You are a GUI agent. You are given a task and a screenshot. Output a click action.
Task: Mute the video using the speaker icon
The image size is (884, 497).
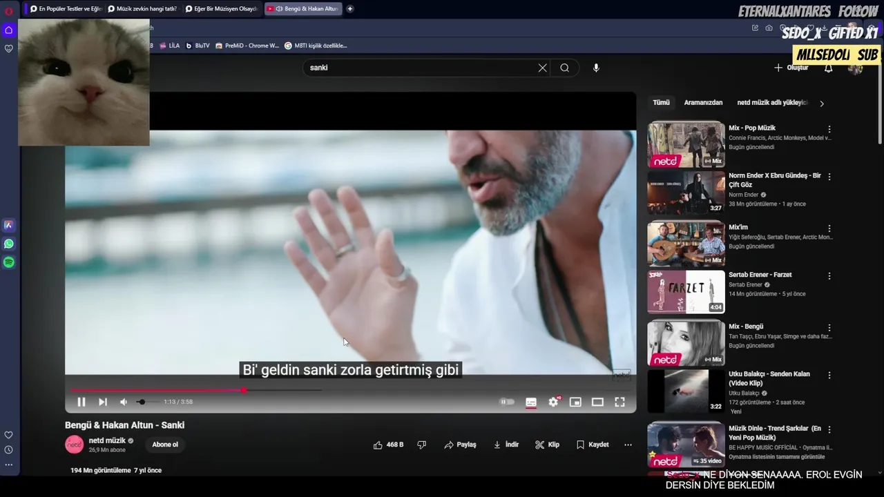(123, 402)
